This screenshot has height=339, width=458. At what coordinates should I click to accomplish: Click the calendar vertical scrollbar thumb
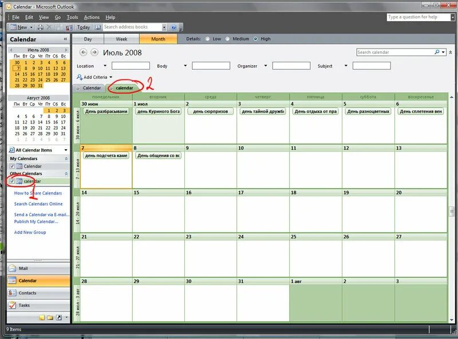(x=452, y=210)
